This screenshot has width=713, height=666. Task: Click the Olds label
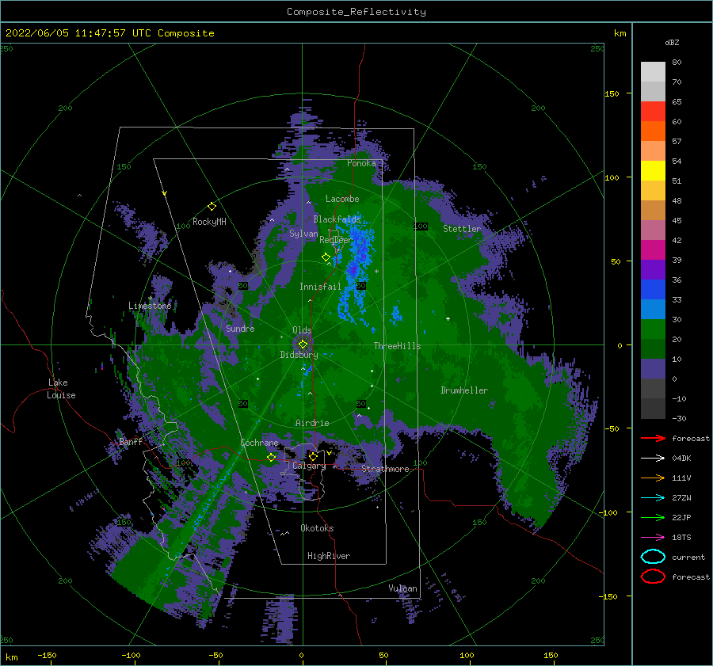pyautogui.click(x=302, y=330)
